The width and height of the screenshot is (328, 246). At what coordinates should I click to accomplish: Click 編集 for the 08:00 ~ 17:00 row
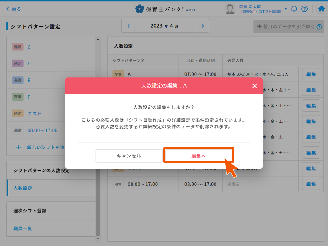(x=311, y=184)
